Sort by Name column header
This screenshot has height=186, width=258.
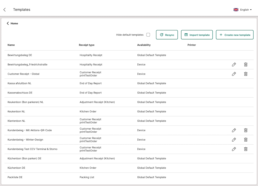click(11, 45)
